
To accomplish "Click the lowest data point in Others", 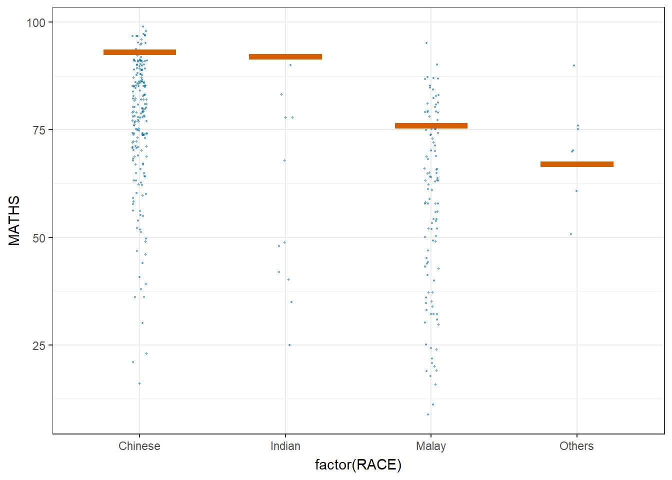I will (571, 234).
